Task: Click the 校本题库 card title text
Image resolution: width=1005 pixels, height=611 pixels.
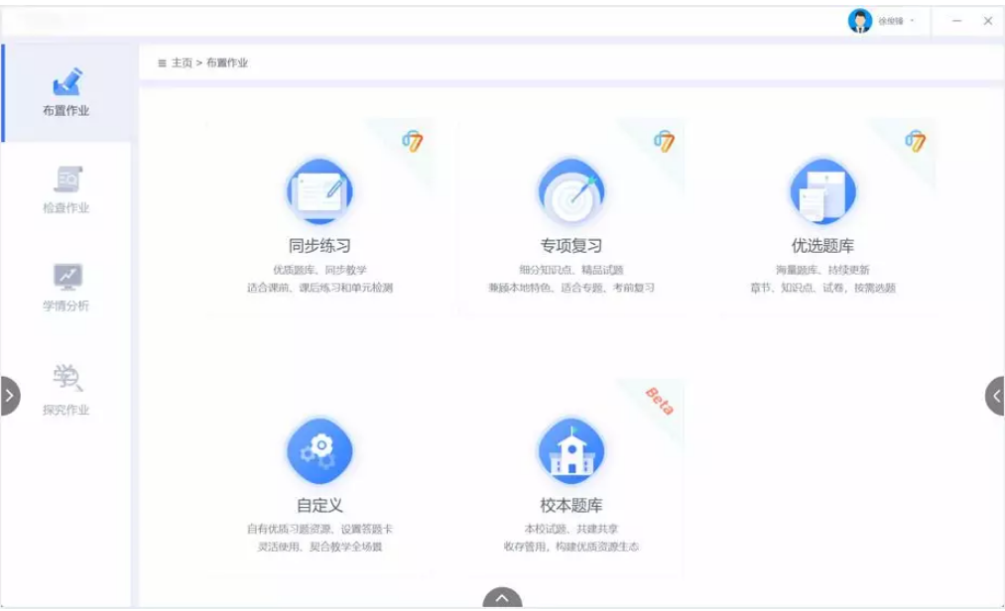Action: tap(570, 505)
